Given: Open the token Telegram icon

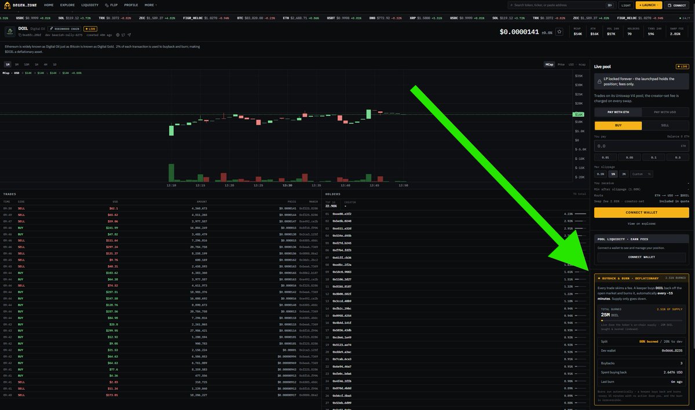Looking at the screenshot, I should (x=129, y=35).
